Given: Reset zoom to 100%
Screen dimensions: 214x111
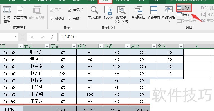Looking at the screenshot, I should click(x=108, y=13).
